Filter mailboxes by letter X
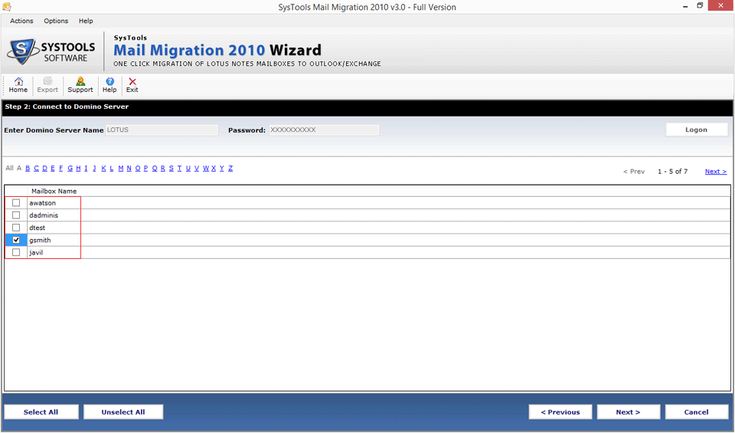The height and width of the screenshot is (433, 735). pos(214,168)
